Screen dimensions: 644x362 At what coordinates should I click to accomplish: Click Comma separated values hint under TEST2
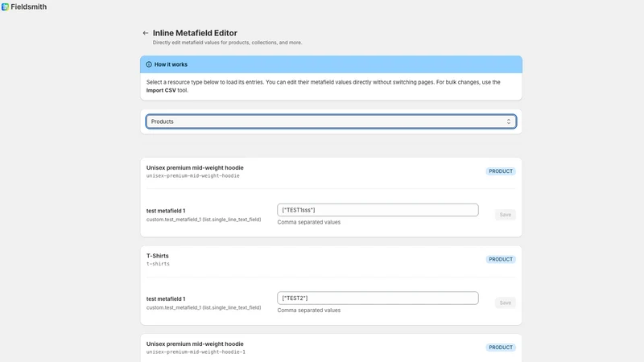309,311
